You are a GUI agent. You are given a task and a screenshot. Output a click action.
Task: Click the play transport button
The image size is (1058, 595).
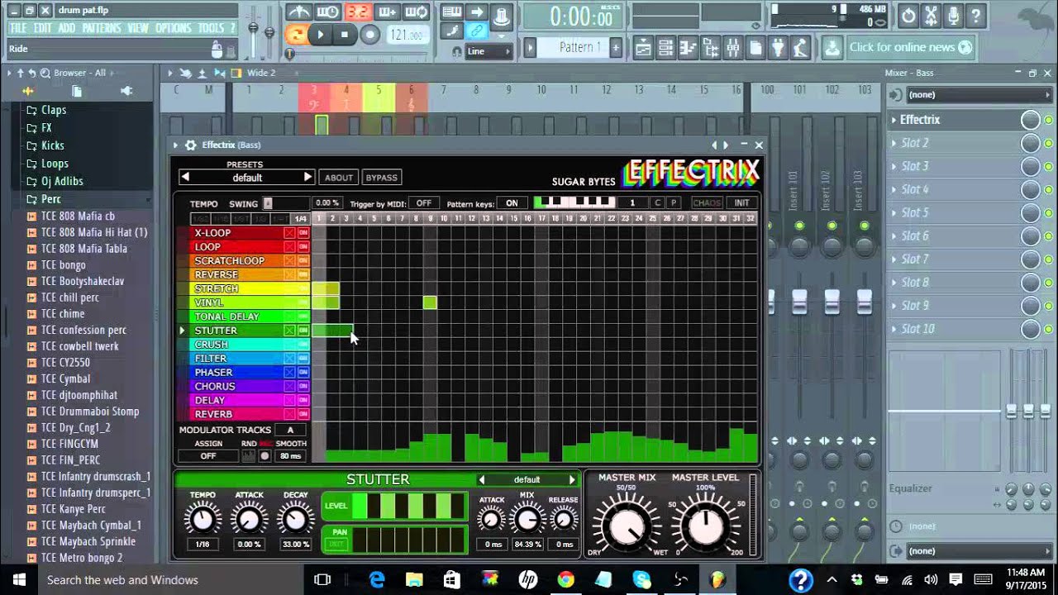(x=320, y=35)
